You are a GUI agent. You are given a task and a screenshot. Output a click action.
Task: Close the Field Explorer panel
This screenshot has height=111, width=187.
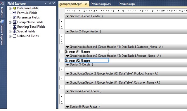coord(54,3)
